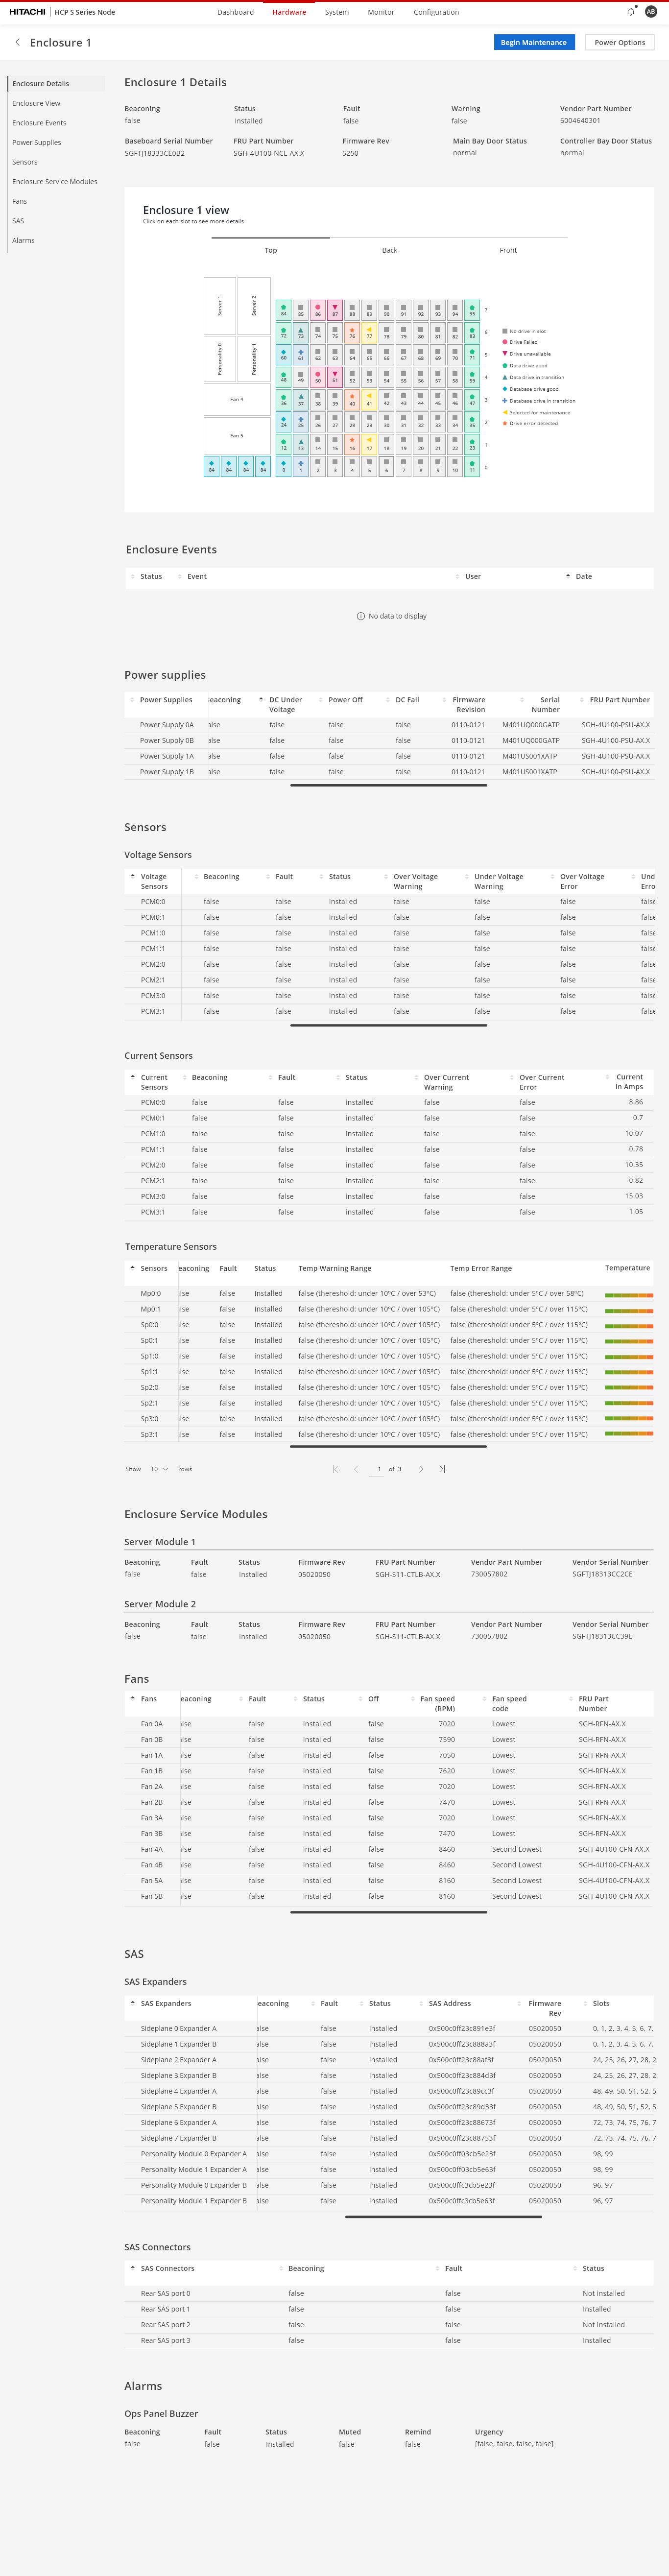Go back using the arrow beside Enclosure 1

17,42
